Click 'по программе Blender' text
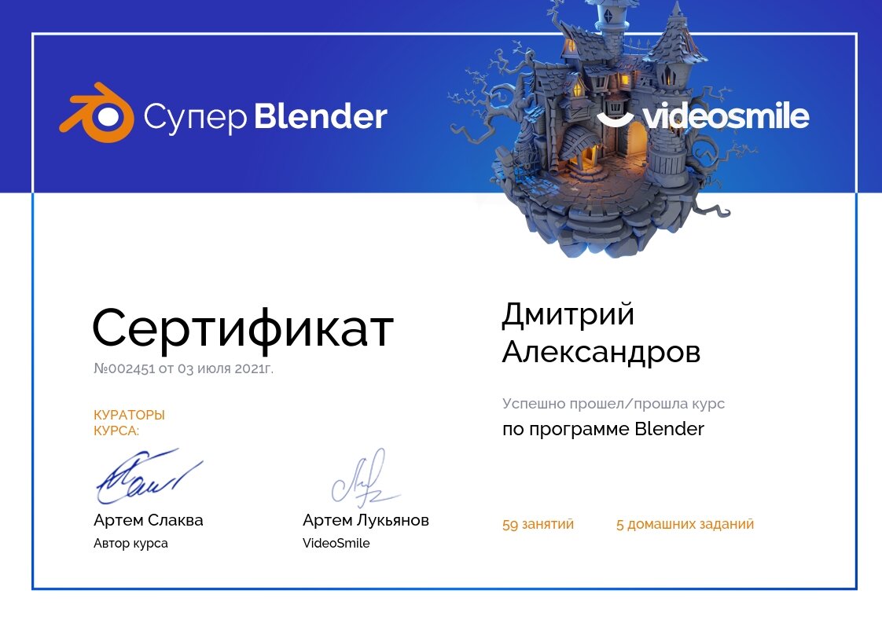 pyautogui.click(x=603, y=429)
